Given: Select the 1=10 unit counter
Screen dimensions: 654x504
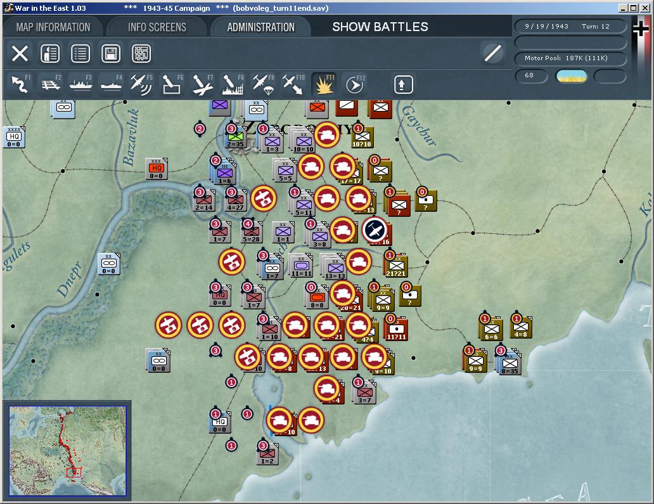Looking at the screenshot, I should tap(270, 330).
